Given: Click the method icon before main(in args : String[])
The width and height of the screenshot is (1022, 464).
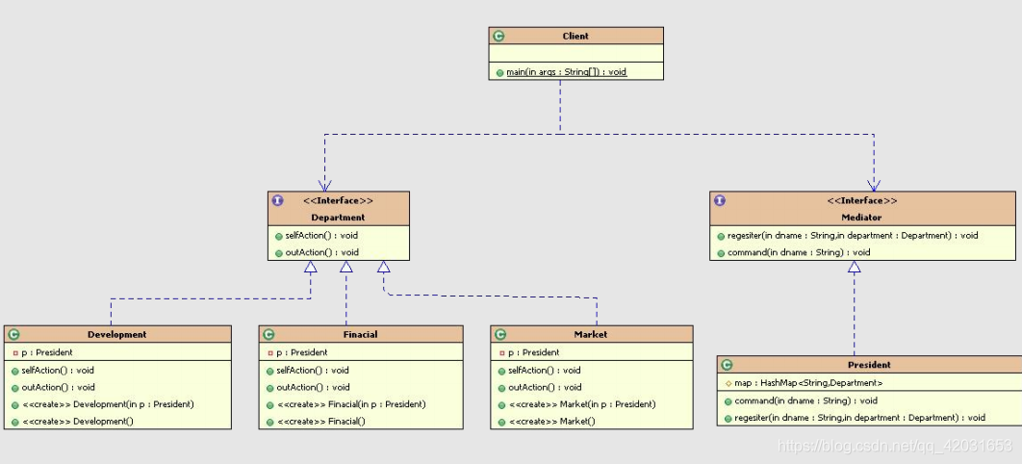Looking at the screenshot, I should point(499,72).
